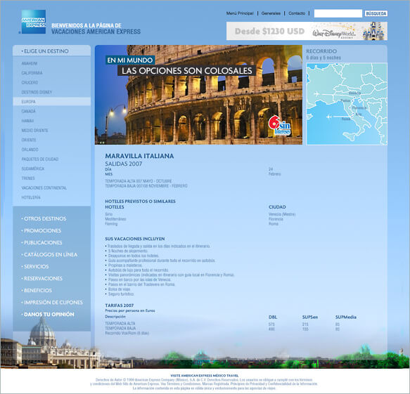Click the search input field
410x394 pixels.
point(338,13)
